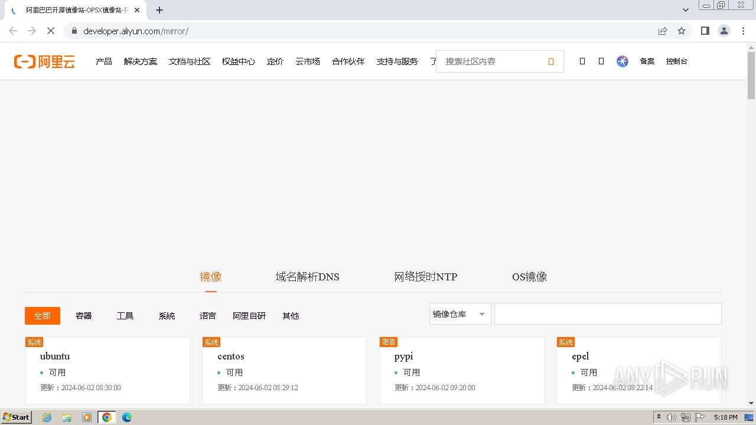Switch to the OS镜像 tab
Viewport: 756px width, 425px height.
pos(530,277)
